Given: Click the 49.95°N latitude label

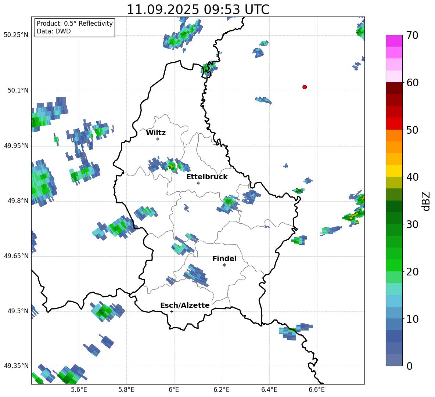Looking at the screenshot, I should click(16, 146).
